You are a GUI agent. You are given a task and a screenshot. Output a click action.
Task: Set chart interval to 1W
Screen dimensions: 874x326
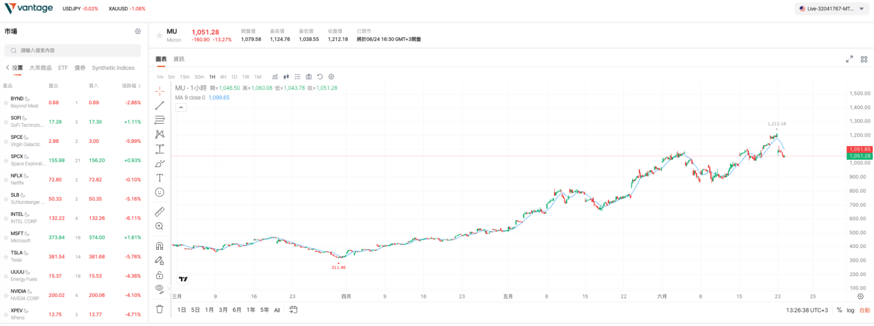point(246,77)
